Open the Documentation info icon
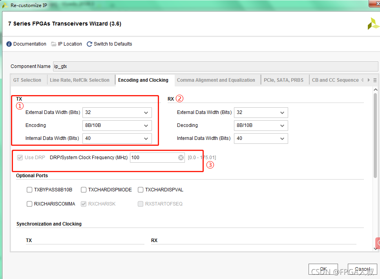The width and height of the screenshot is (380, 279). (x=9, y=44)
